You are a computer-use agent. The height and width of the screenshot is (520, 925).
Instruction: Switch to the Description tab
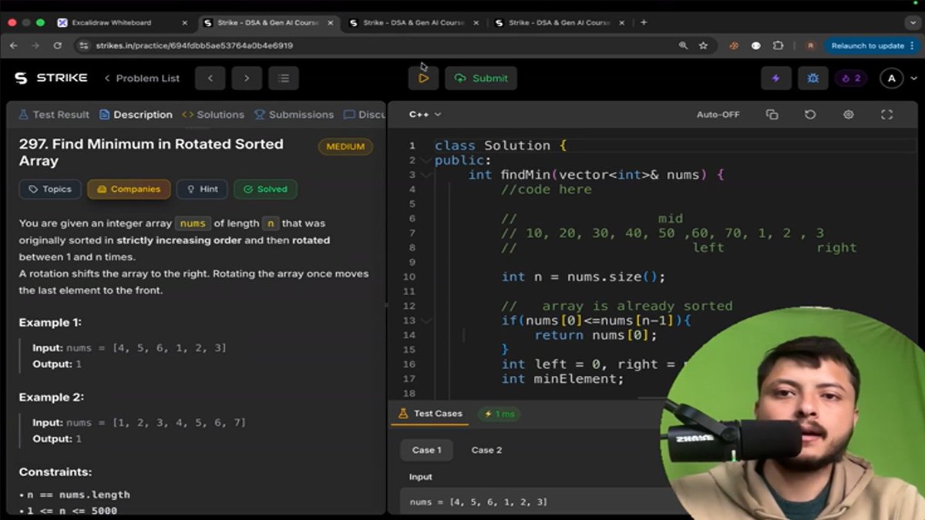[x=136, y=114]
